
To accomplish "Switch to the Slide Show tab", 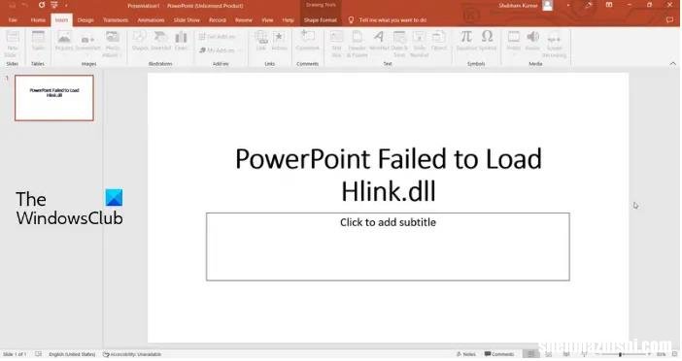I will coord(187,20).
